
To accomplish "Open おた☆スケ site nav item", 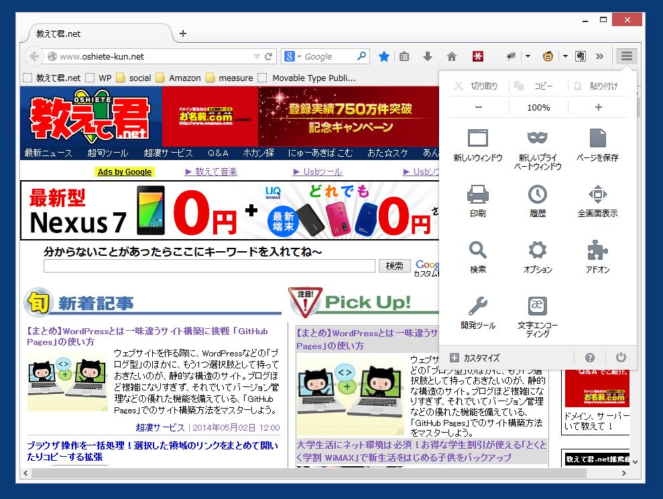I will pyautogui.click(x=387, y=153).
